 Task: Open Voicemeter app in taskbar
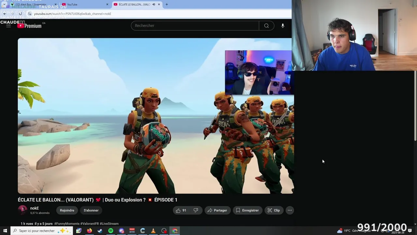click(132, 231)
